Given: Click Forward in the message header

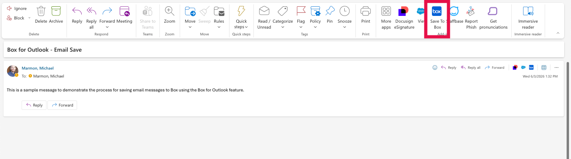Looking at the screenshot, I should [x=494, y=68].
